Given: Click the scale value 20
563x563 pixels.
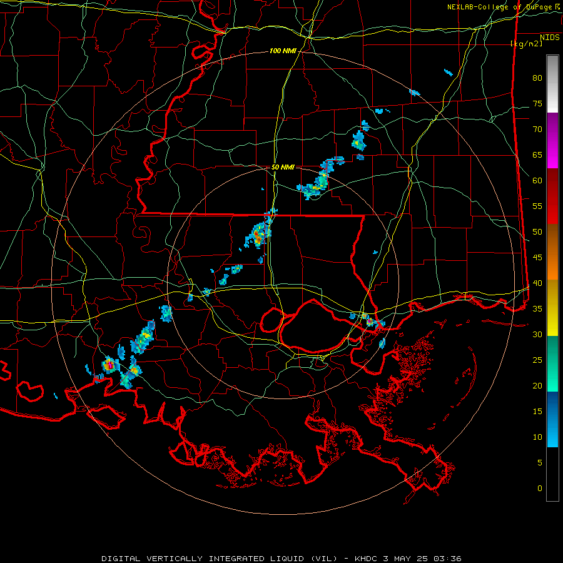Looking at the screenshot, I should pos(537,386).
